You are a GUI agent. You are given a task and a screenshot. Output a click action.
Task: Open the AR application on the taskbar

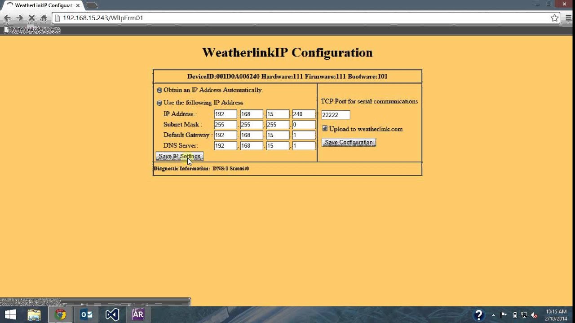[138, 314]
